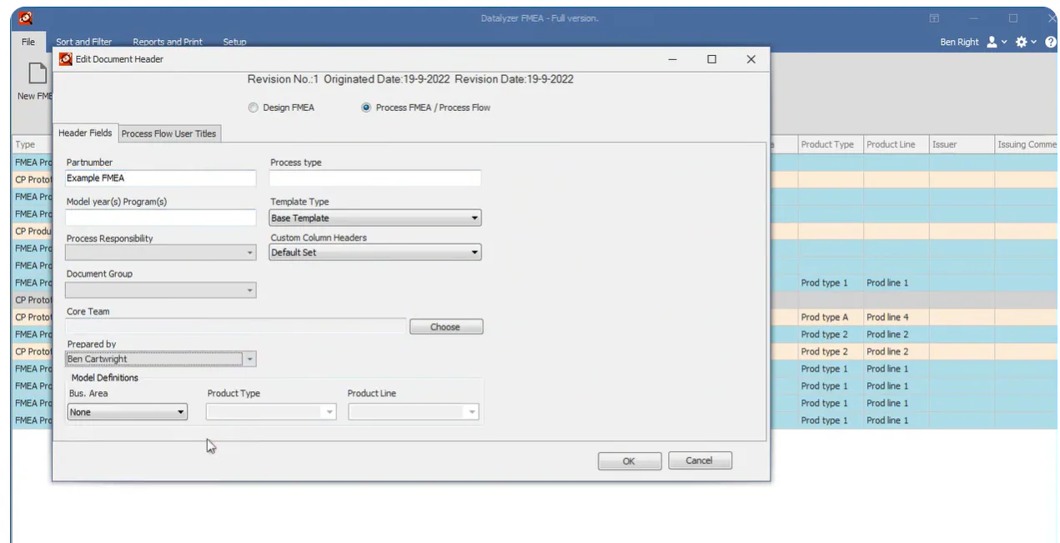This screenshot has height=543, width=1060.
Task: Select Process FMEA / Process Flow radio button
Action: click(x=366, y=108)
